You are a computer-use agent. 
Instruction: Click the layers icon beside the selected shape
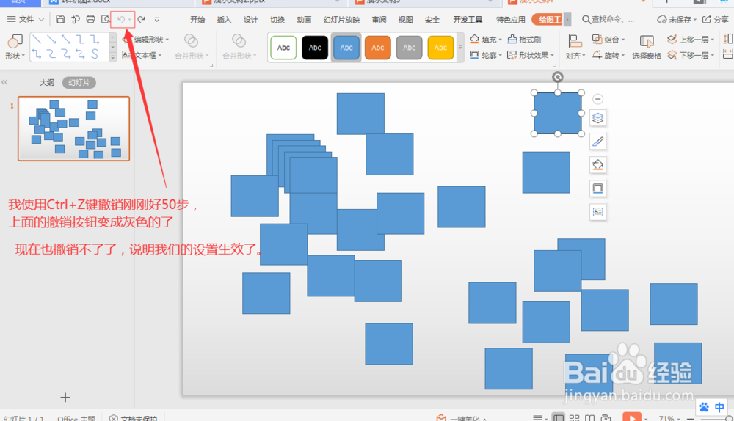click(x=597, y=118)
